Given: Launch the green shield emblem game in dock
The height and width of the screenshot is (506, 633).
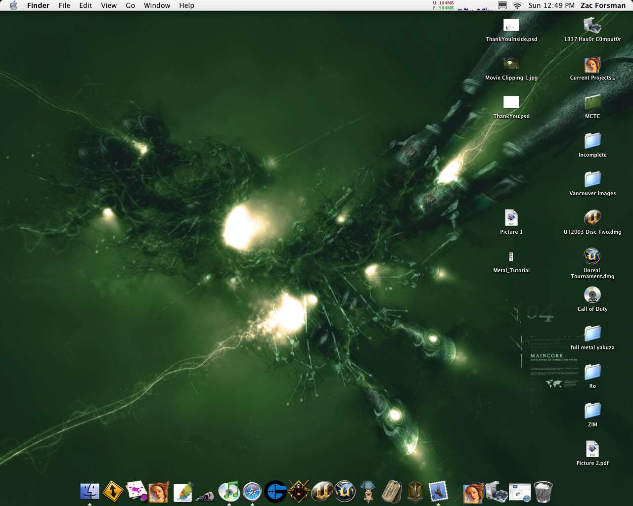Looking at the screenshot, I should click(x=415, y=491).
